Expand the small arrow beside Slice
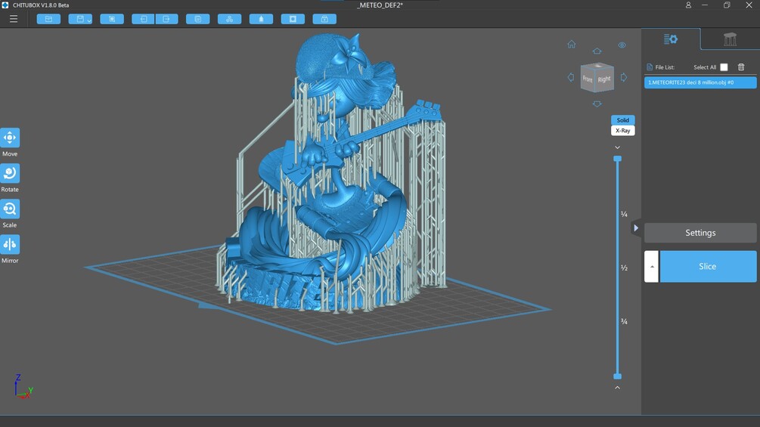 click(x=651, y=266)
